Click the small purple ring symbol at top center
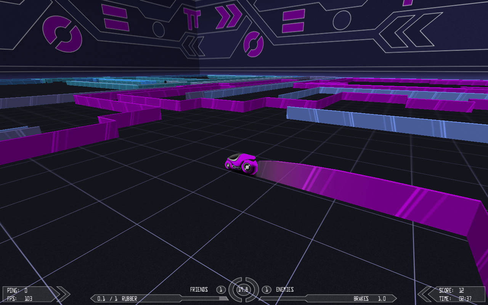 tap(254, 43)
